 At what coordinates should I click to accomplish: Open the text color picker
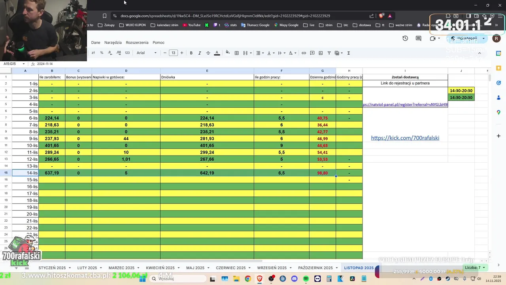(217, 53)
